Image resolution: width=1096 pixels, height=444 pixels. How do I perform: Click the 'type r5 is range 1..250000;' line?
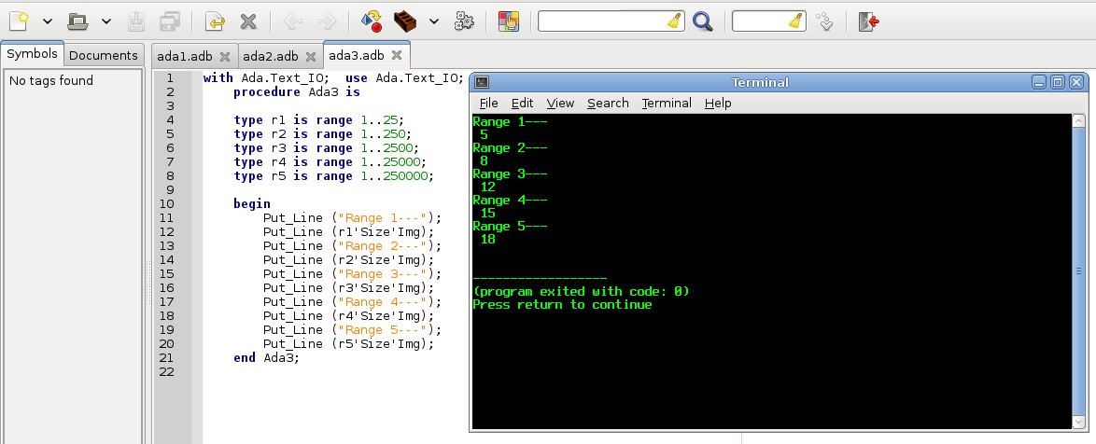(333, 176)
